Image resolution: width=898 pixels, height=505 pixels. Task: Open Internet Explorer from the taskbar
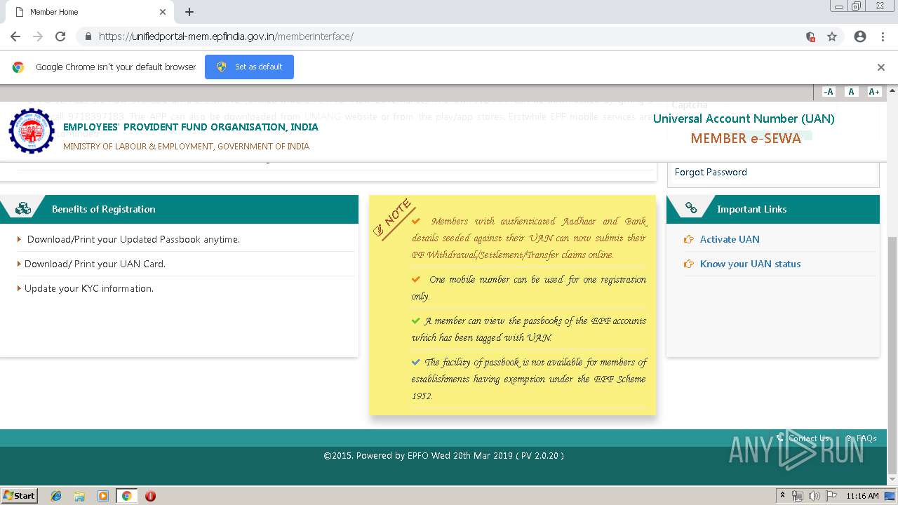[x=56, y=496]
